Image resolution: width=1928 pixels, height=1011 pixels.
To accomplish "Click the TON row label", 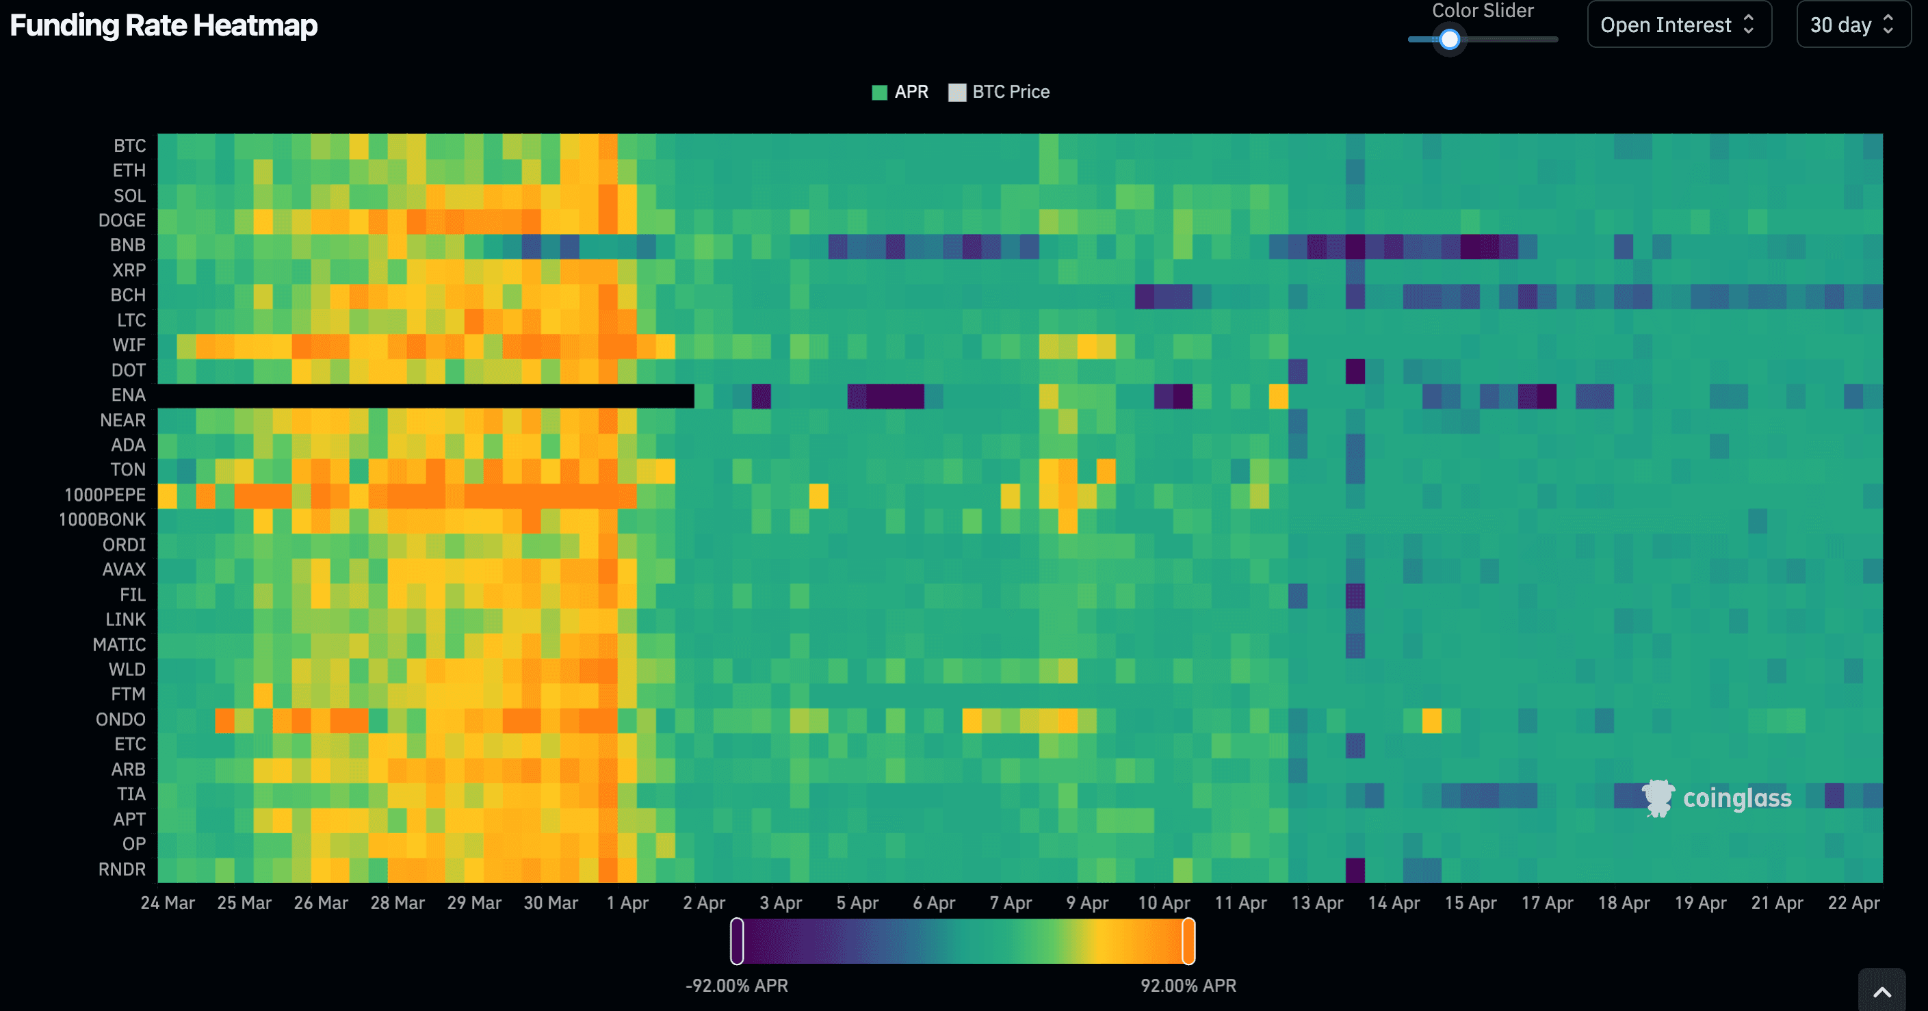I will 128,469.
